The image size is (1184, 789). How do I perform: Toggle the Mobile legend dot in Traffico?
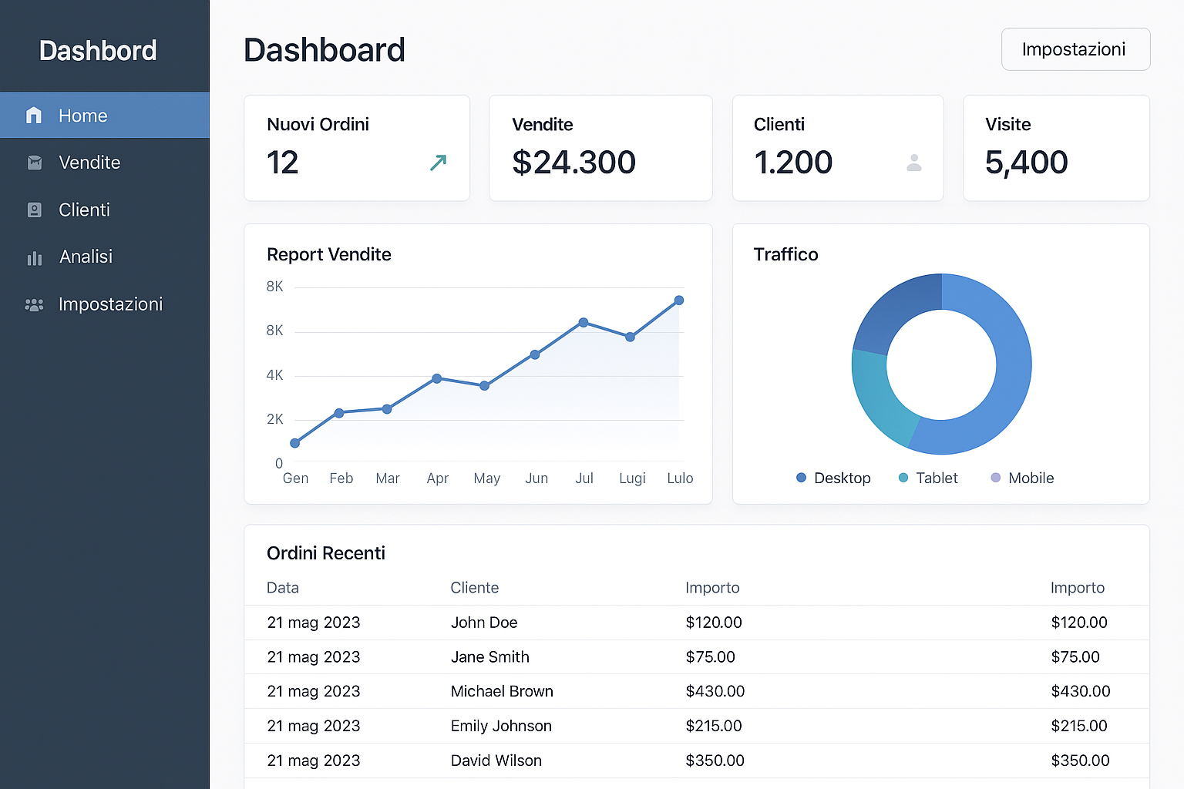[995, 478]
